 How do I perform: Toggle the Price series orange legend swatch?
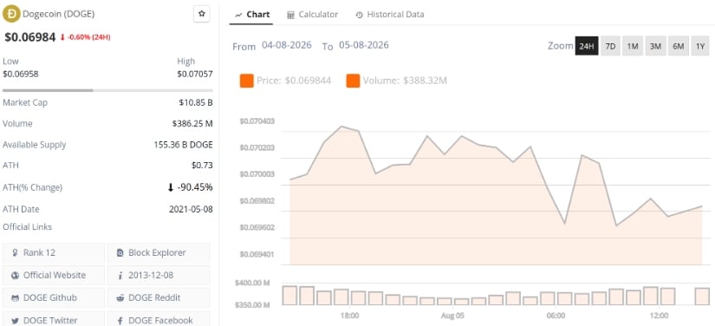click(247, 81)
